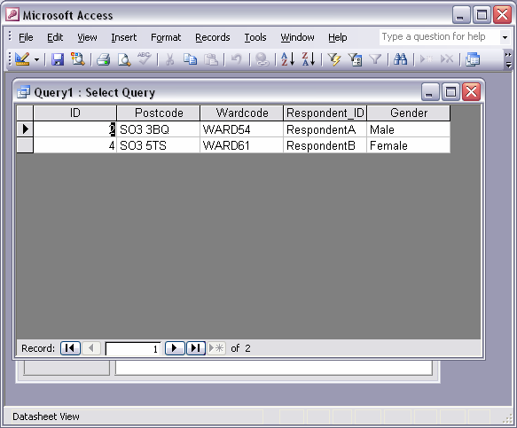Image resolution: width=517 pixels, height=428 pixels.
Task: Click the record number input box
Action: tap(133, 348)
